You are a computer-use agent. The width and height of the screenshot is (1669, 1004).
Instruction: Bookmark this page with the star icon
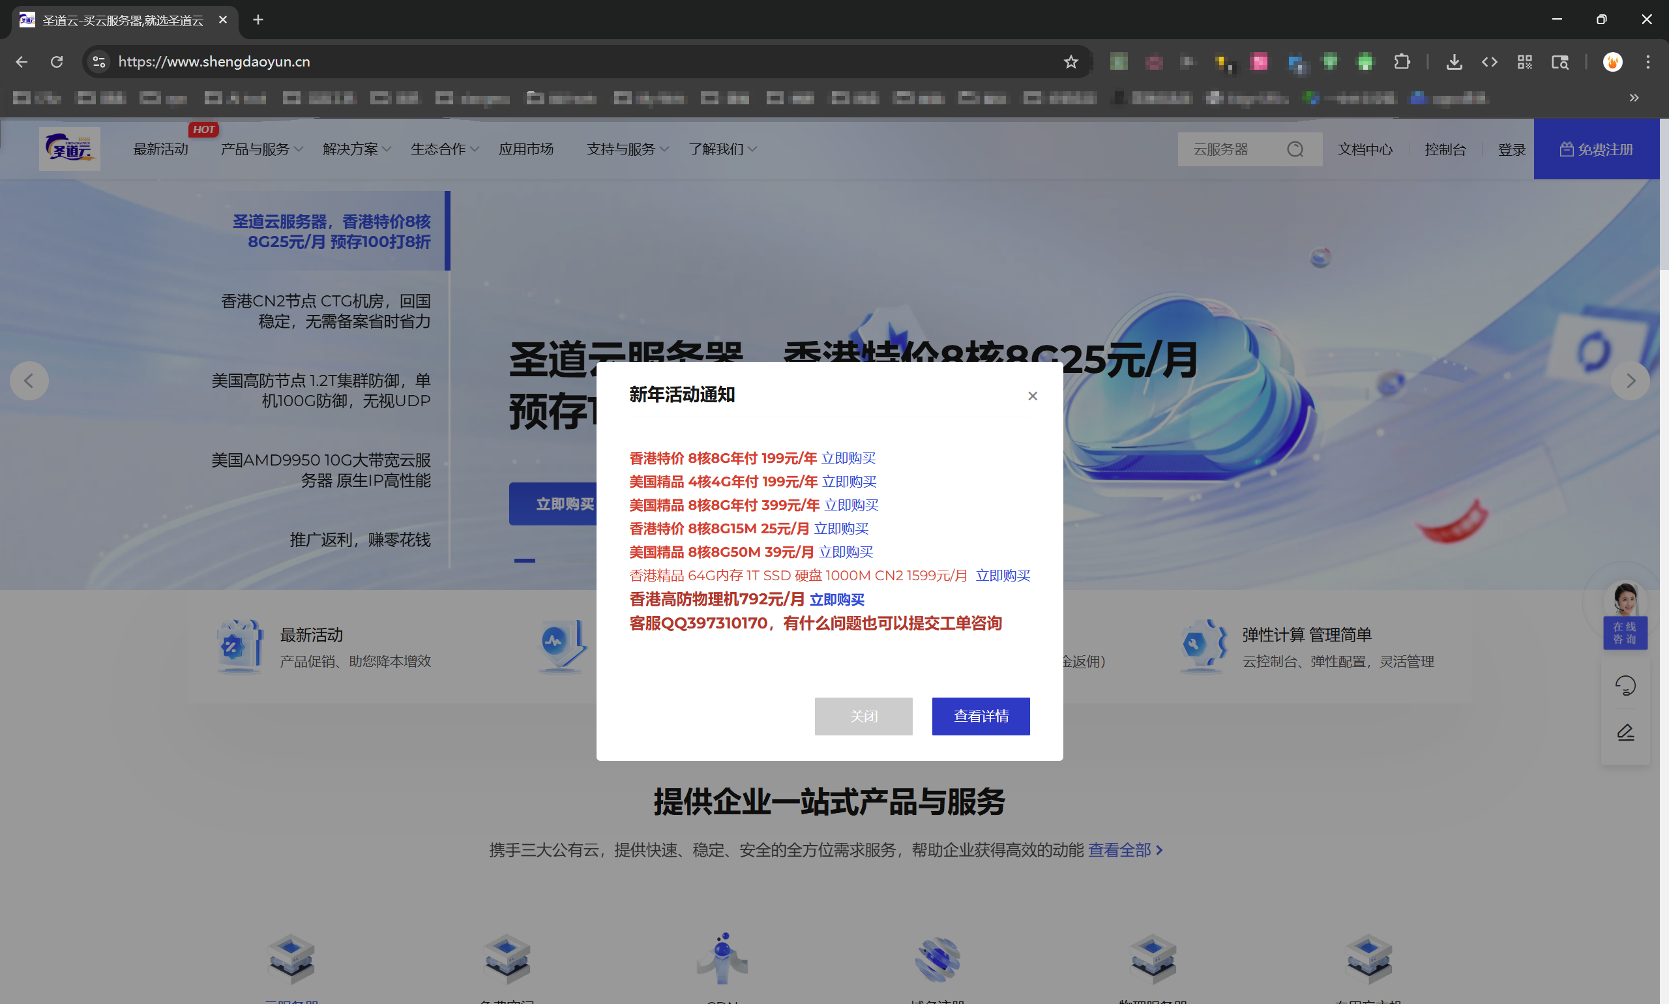tap(1071, 62)
